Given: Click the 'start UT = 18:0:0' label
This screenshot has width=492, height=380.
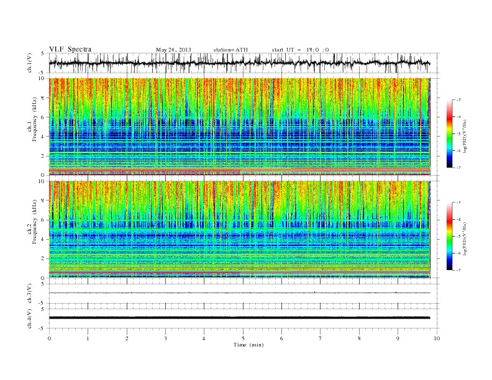Looking at the screenshot, I should (300, 50).
